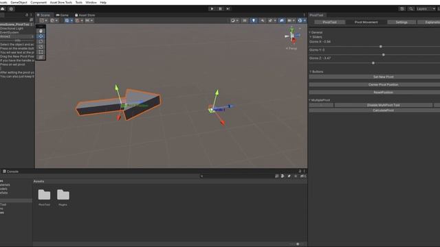Click the Disable MultiPivot Tool button
This screenshot has height=247, width=440.
pyautogui.click(x=384, y=105)
